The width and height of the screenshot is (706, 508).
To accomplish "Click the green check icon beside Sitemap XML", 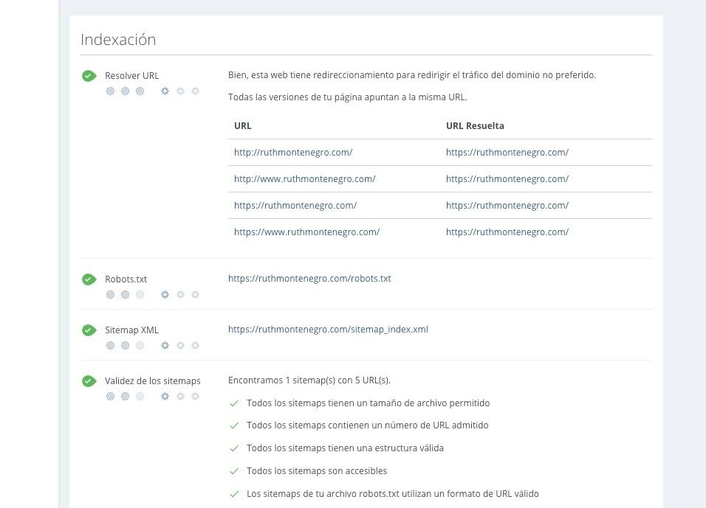I will tap(89, 330).
